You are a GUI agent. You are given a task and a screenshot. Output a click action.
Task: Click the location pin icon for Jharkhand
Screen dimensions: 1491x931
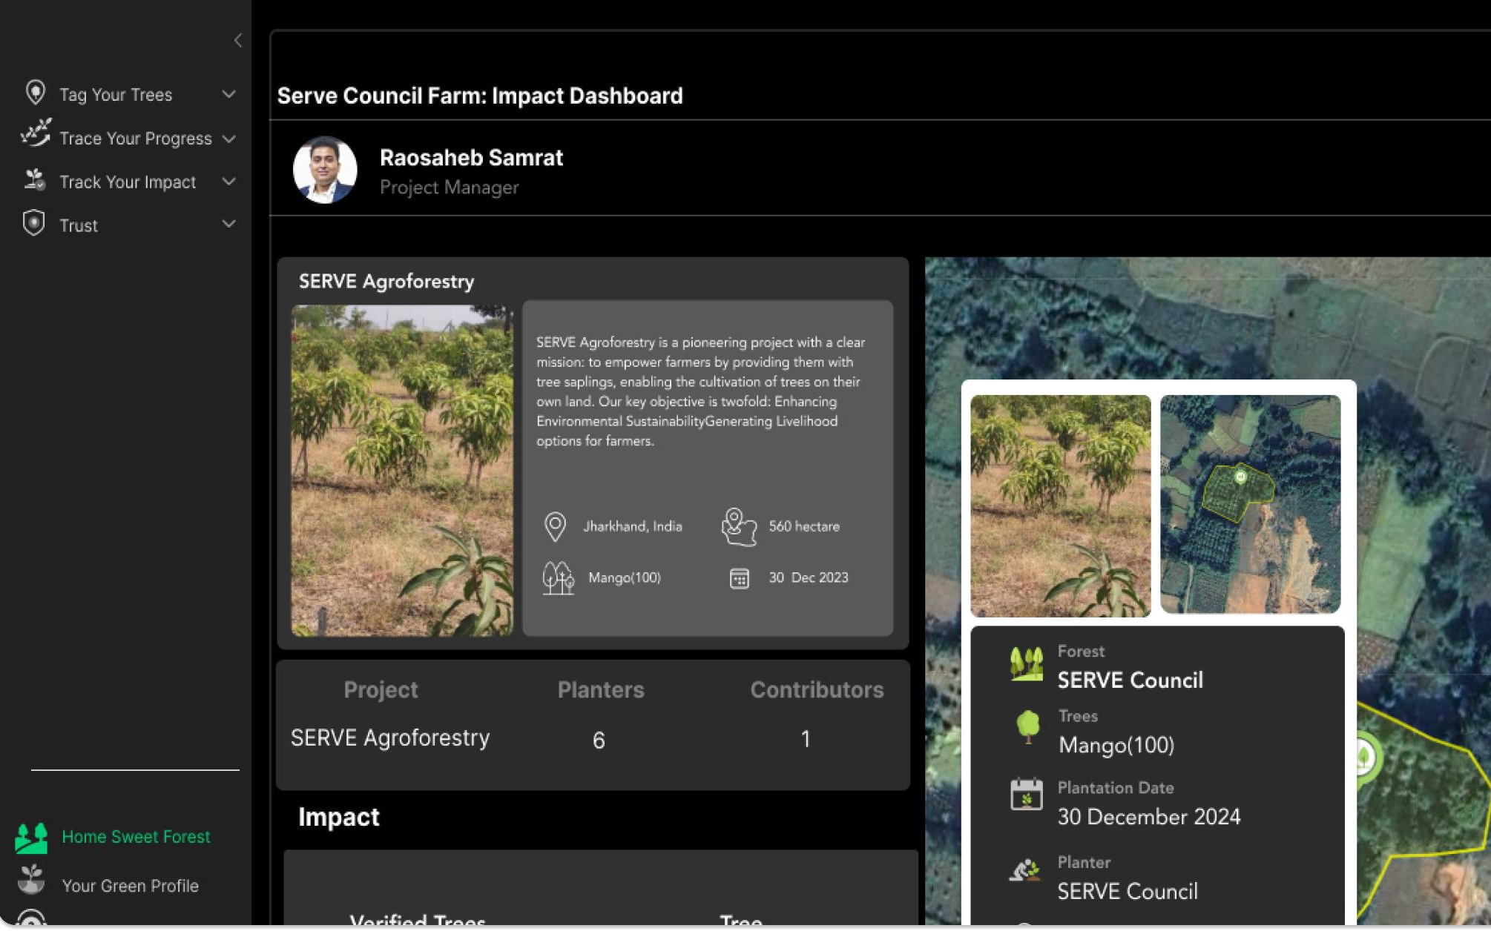pos(555,526)
